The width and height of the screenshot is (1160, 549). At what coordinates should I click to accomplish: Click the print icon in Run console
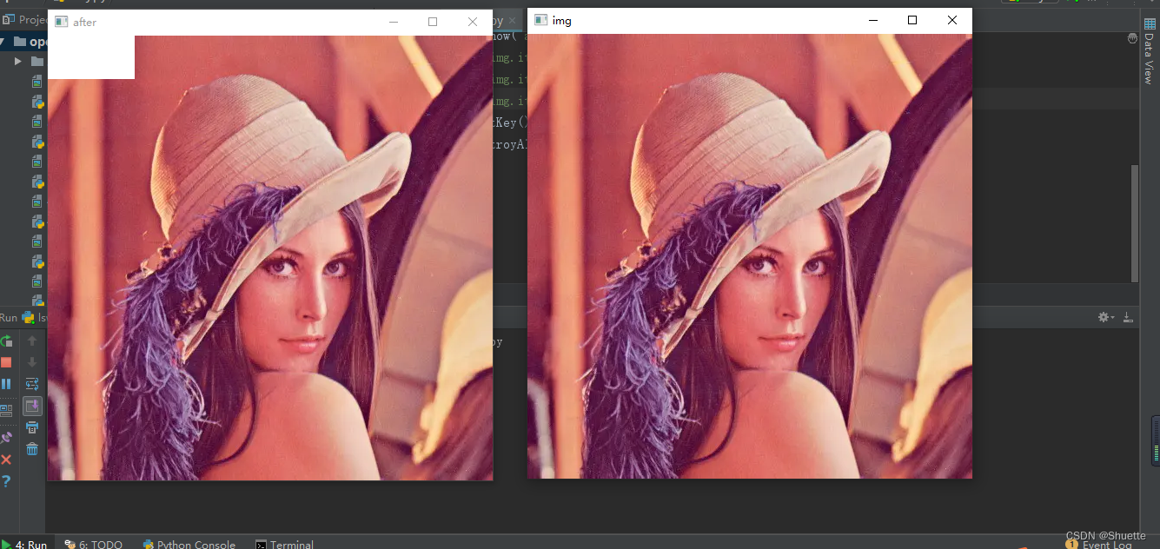pyautogui.click(x=32, y=427)
